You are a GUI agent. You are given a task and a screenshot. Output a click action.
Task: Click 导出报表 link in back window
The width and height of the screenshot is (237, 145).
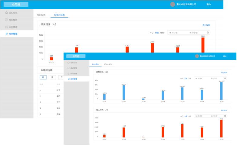coord(206,25)
